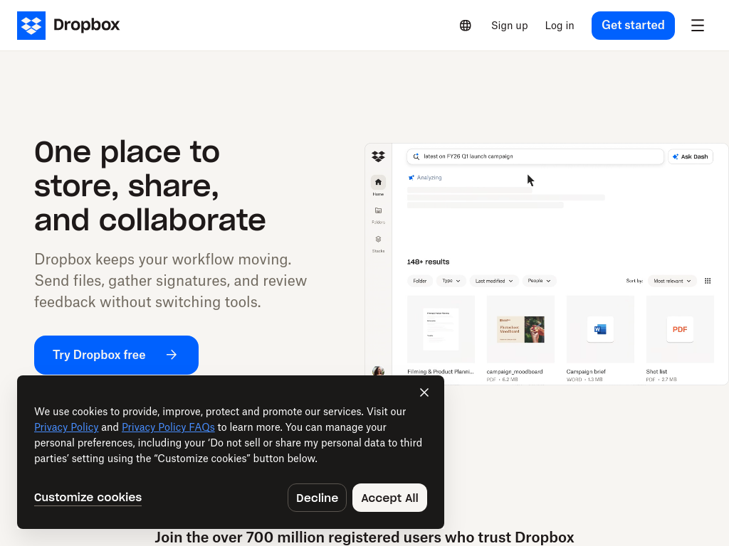729x546 pixels.
Task: Click the Dropbox wordmark text
Action: point(86,25)
